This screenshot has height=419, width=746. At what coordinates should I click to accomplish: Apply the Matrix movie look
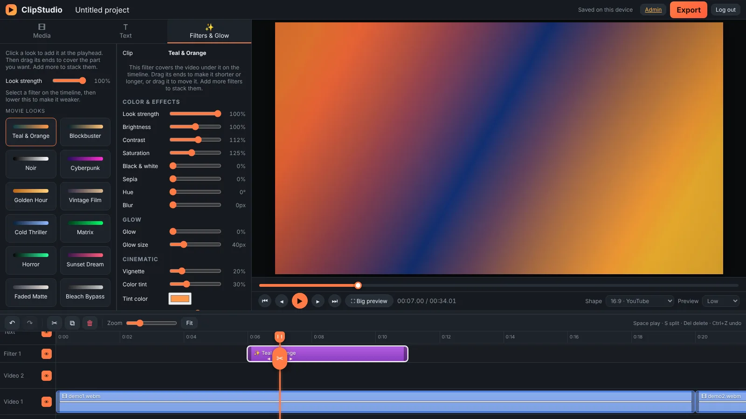coord(85,228)
